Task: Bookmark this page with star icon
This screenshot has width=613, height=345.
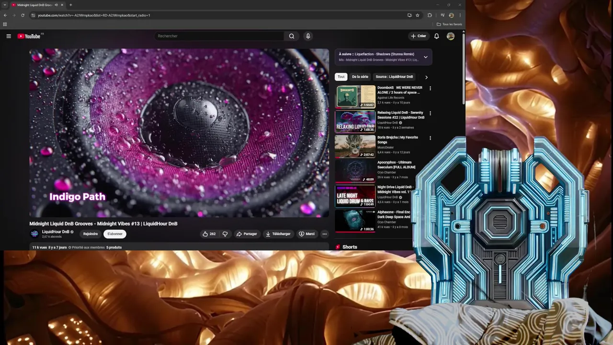Action: [417, 15]
